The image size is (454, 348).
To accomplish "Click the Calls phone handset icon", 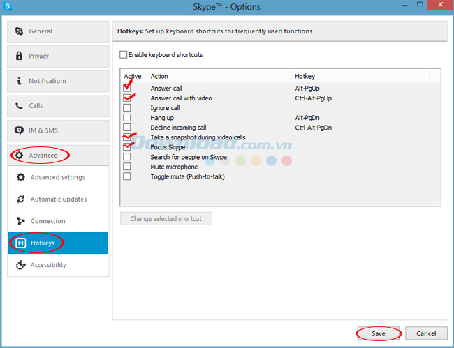I will (x=19, y=105).
